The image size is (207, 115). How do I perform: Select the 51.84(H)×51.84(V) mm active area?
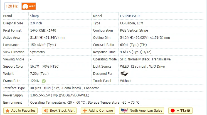tap(48, 38)
